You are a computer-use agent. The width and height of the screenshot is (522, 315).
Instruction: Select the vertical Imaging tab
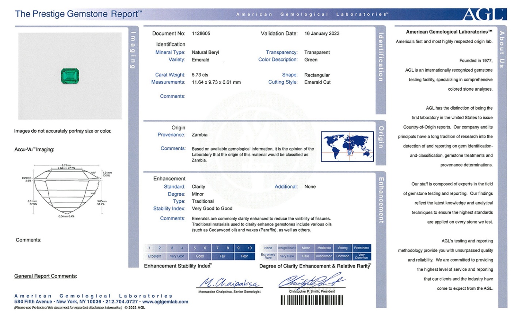coord(133,50)
